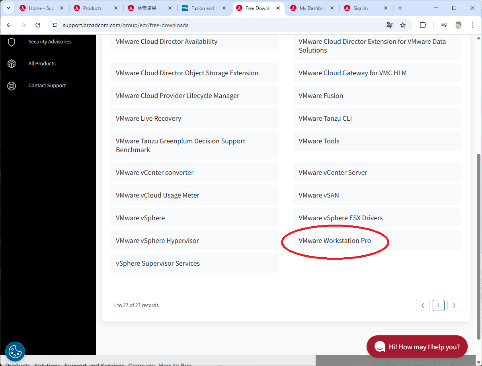Image resolution: width=482 pixels, height=366 pixels.
Task: Click the page vertical scrollbar thumb
Action: tap(478, 239)
